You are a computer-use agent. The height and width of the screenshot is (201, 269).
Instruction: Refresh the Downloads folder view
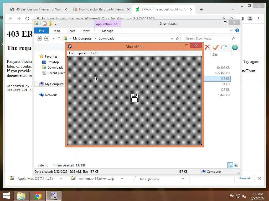click(177, 38)
